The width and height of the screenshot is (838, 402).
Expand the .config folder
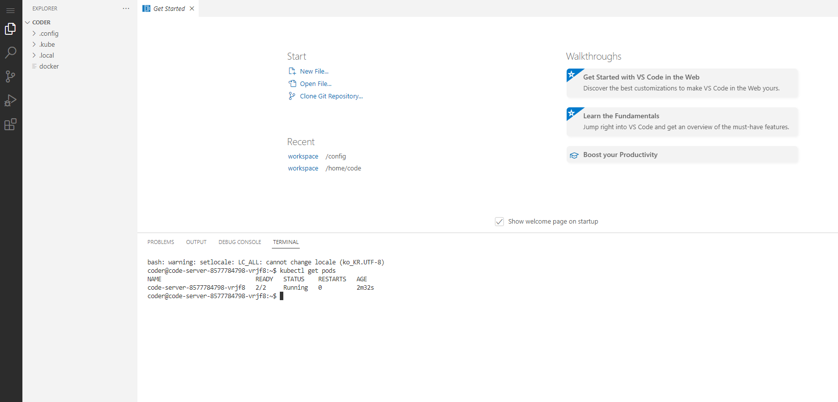click(x=80, y=33)
